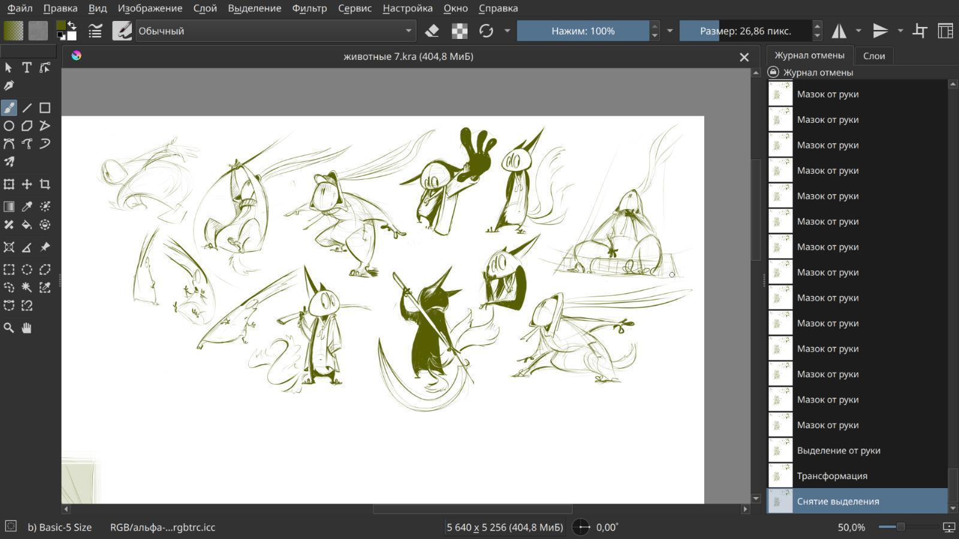
Task: Open the 'Фильтр' menu
Action: tap(309, 8)
